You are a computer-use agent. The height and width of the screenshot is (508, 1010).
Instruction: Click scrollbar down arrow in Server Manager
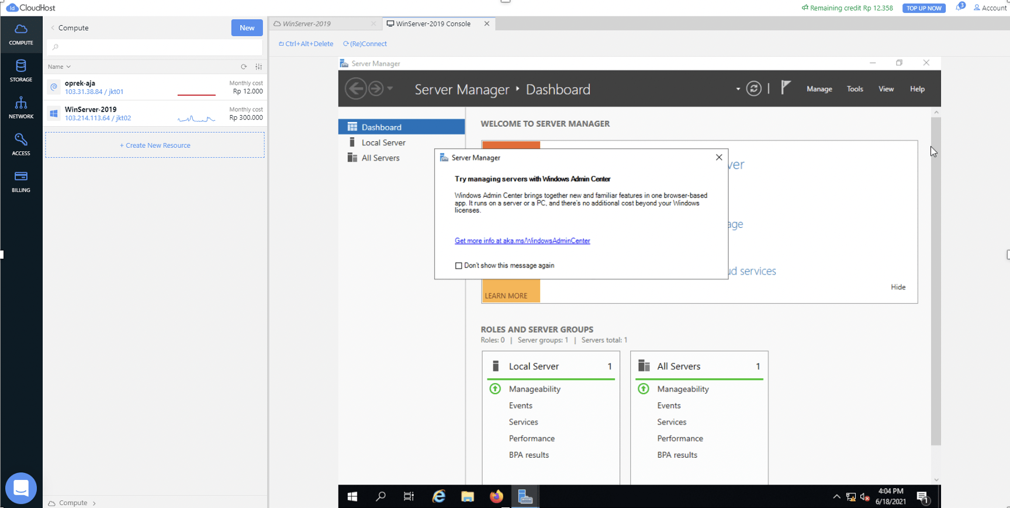point(936,479)
